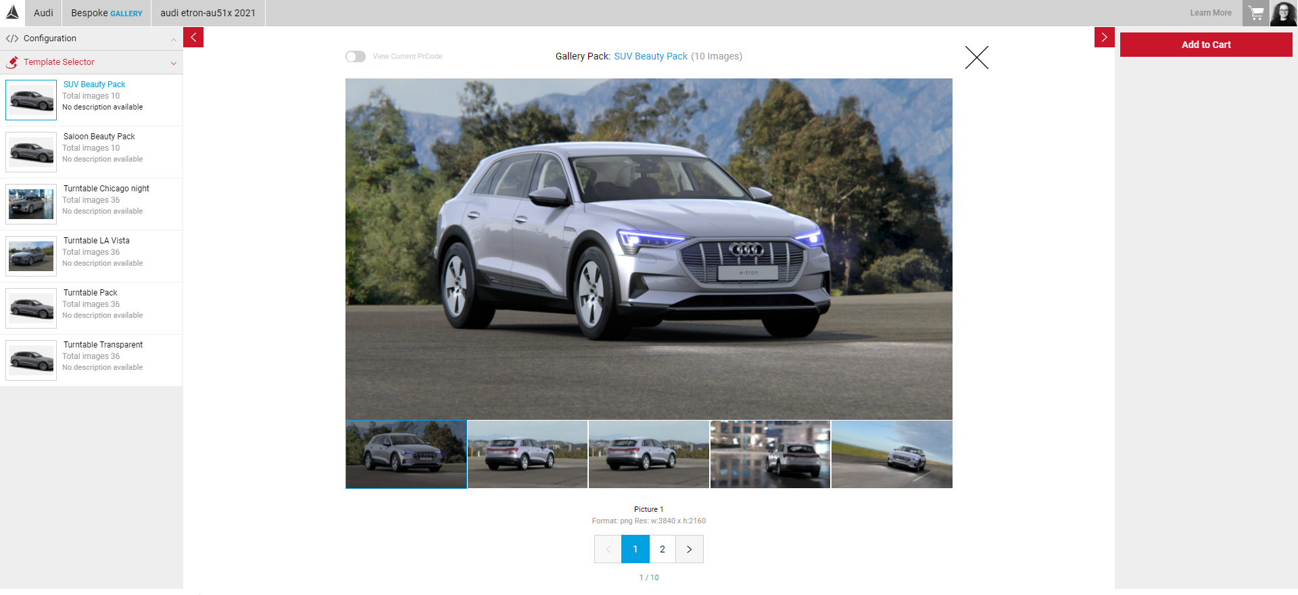Click the main Audi e-tron preview image

[x=649, y=249]
